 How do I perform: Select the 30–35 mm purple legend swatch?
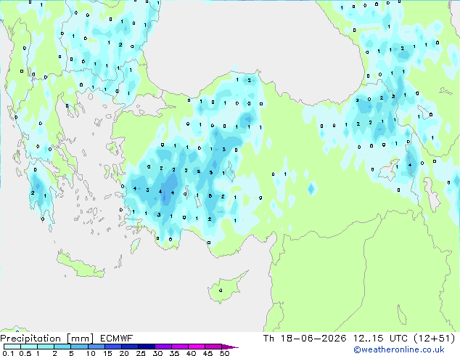pos(163,347)
